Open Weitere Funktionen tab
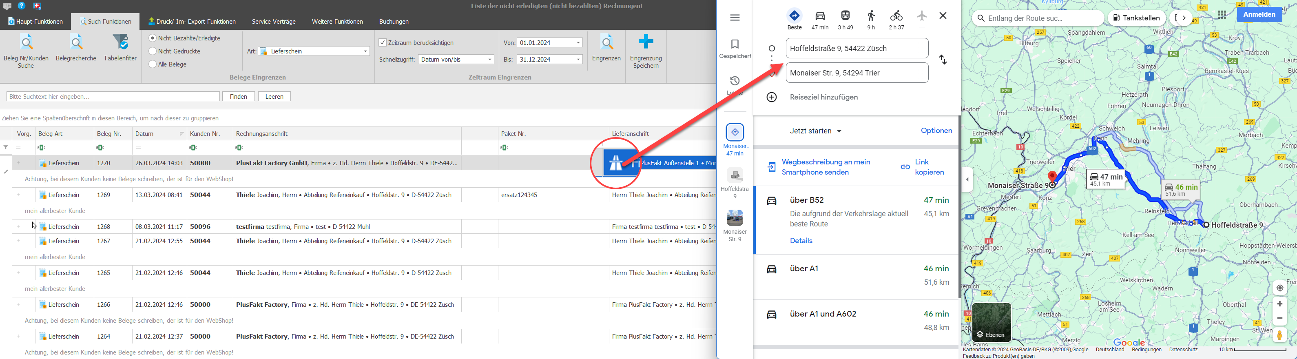This screenshot has width=1297, height=359. (x=337, y=22)
